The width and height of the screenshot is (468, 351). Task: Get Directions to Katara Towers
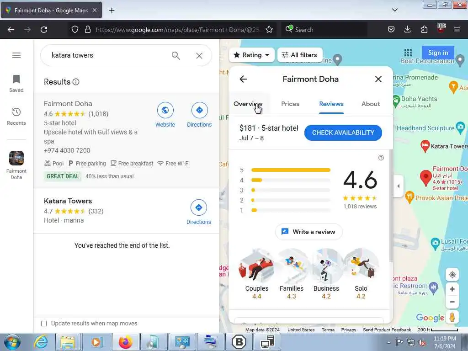coord(199,213)
